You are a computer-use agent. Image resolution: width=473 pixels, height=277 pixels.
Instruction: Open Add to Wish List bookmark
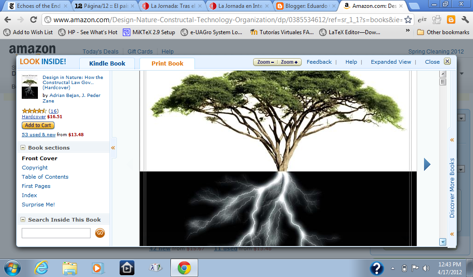[28, 32]
